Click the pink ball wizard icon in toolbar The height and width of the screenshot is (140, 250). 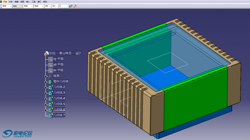75,6
